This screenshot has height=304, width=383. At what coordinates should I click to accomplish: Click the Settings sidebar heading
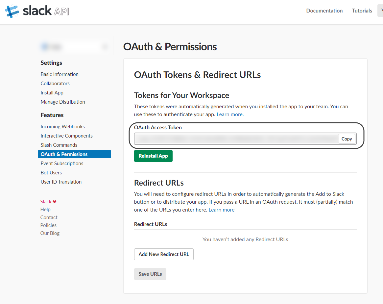51,63
